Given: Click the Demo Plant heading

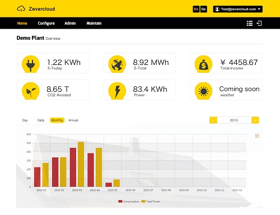Looking at the screenshot, I should coord(30,38).
